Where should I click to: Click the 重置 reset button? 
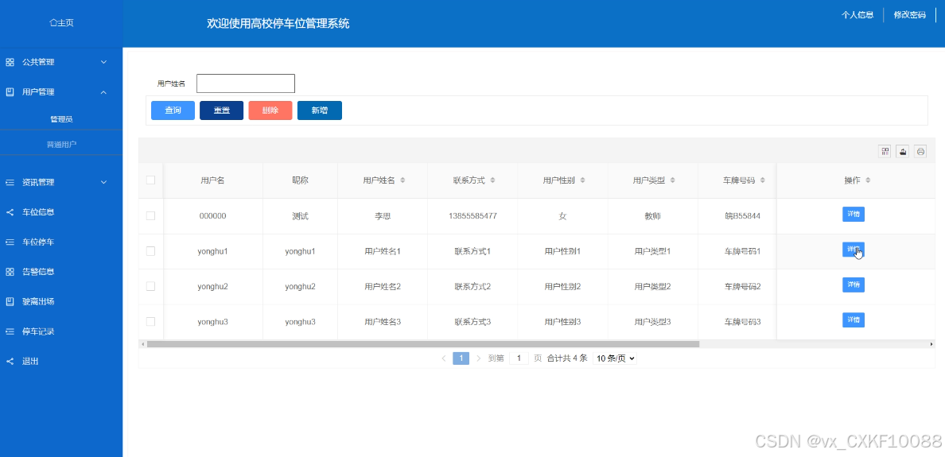pos(222,110)
